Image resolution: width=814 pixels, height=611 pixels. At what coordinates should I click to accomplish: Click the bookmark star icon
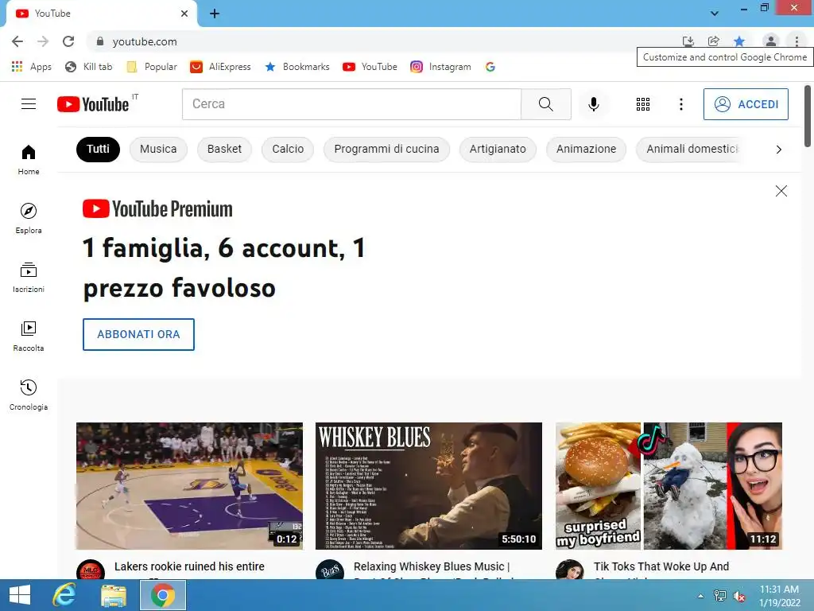coord(739,41)
